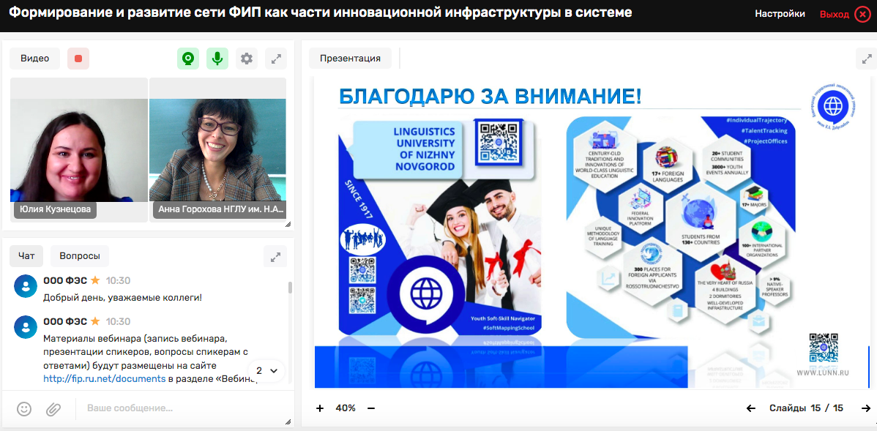Click the star beside second ООО ФЭС message

tap(95, 321)
